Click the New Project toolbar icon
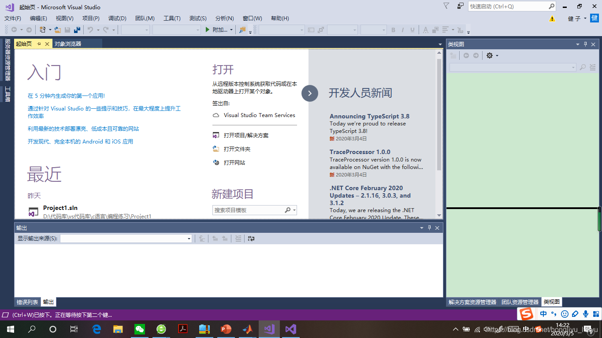 pos(43,30)
